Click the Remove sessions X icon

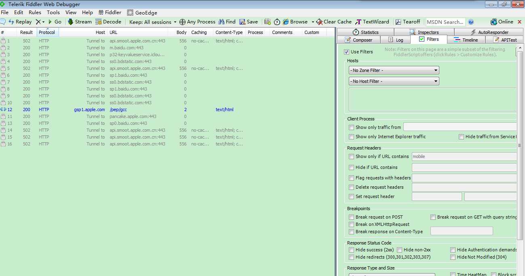click(38, 22)
